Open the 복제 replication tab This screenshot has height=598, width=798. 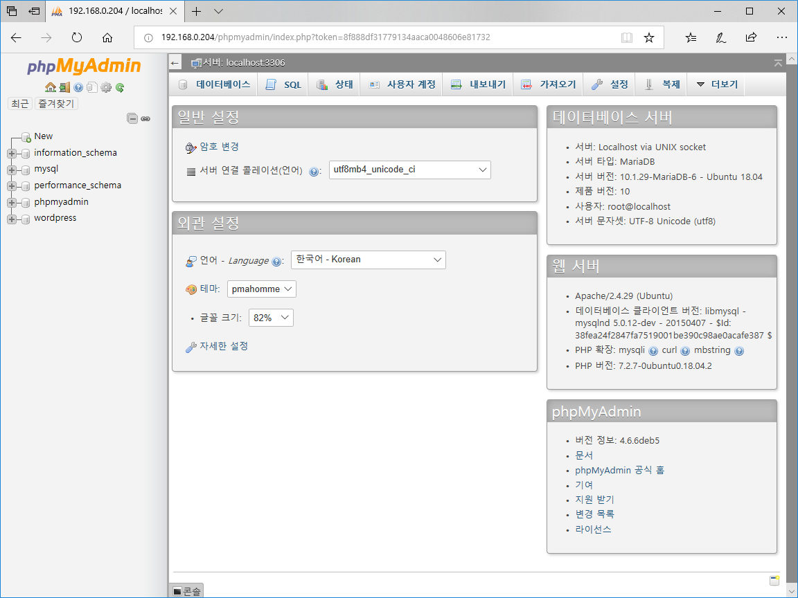(661, 84)
